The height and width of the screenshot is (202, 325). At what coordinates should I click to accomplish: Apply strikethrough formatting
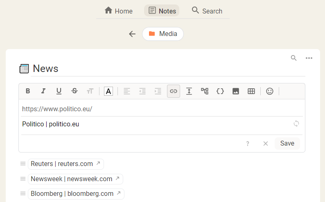point(74,91)
